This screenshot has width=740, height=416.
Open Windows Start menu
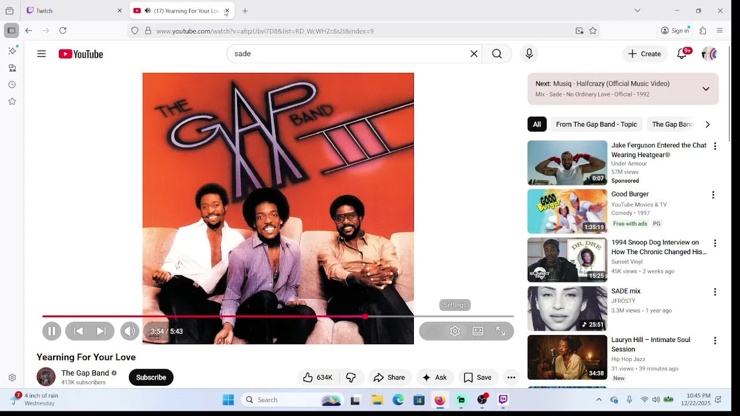(x=228, y=400)
